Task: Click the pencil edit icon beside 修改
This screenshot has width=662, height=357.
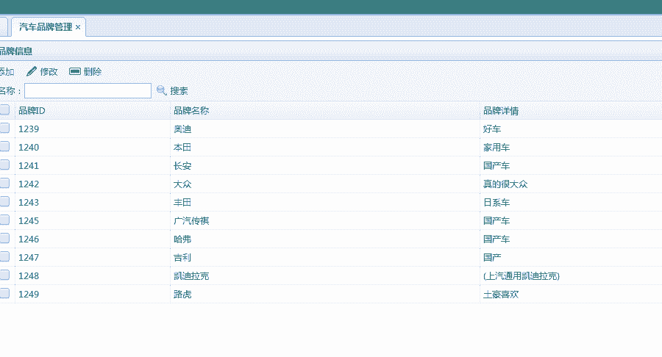Action: 32,71
